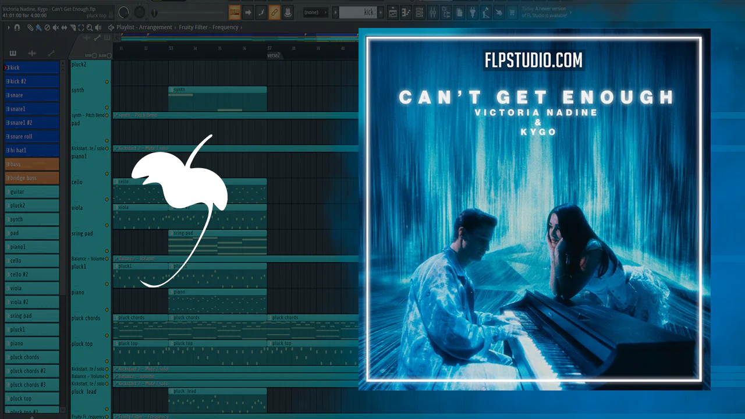The width and height of the screenshot is (745, 419).
Task: Mute the cello playlist track
Action: coord(107,200)
